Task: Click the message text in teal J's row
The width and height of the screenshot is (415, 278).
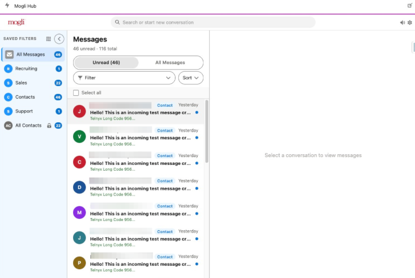Action: (x=140, y=239)
